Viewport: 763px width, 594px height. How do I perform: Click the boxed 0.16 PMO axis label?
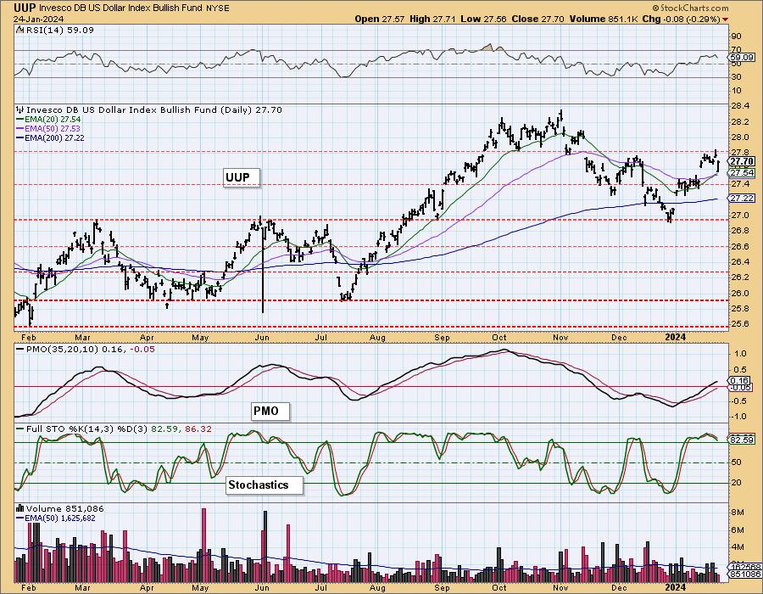tap(739, 381)
